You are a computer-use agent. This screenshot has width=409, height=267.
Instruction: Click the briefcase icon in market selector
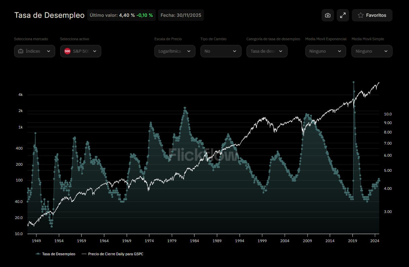coord(21,51)
